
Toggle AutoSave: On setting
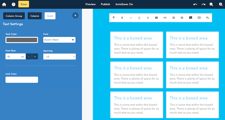coord(124,4)
